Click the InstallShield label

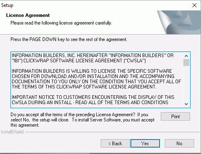pos(12,132)
